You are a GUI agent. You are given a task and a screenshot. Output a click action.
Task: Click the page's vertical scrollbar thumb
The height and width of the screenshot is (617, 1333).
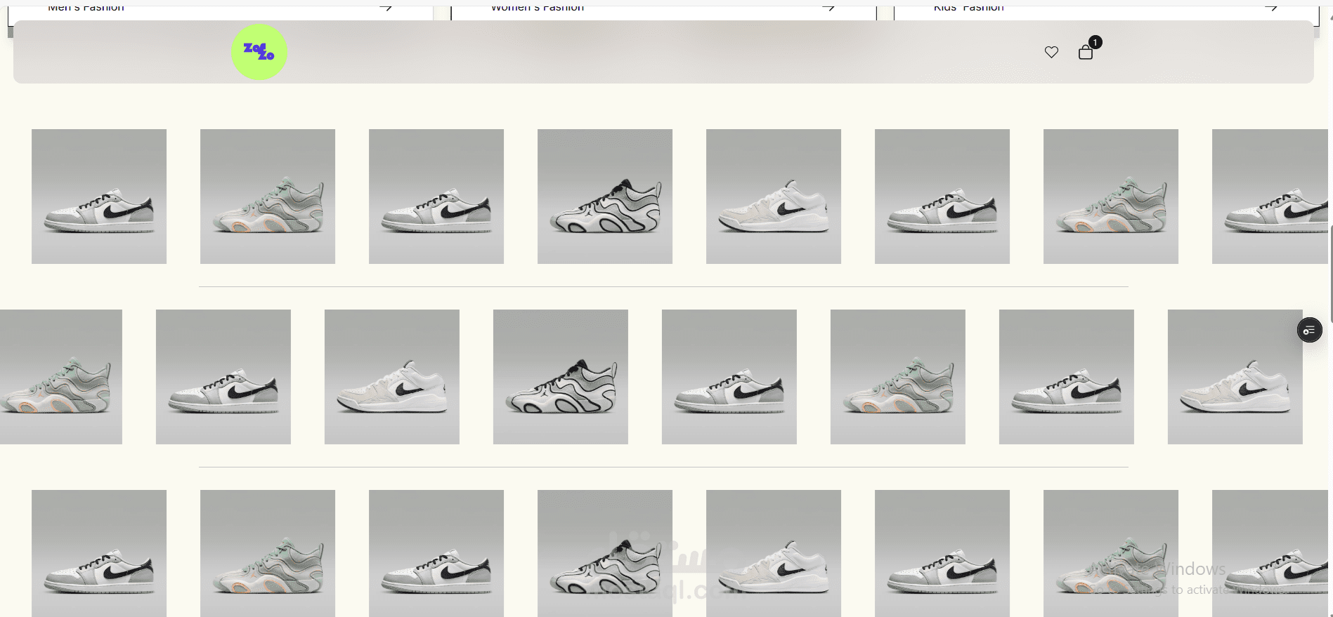point(1330,272)
